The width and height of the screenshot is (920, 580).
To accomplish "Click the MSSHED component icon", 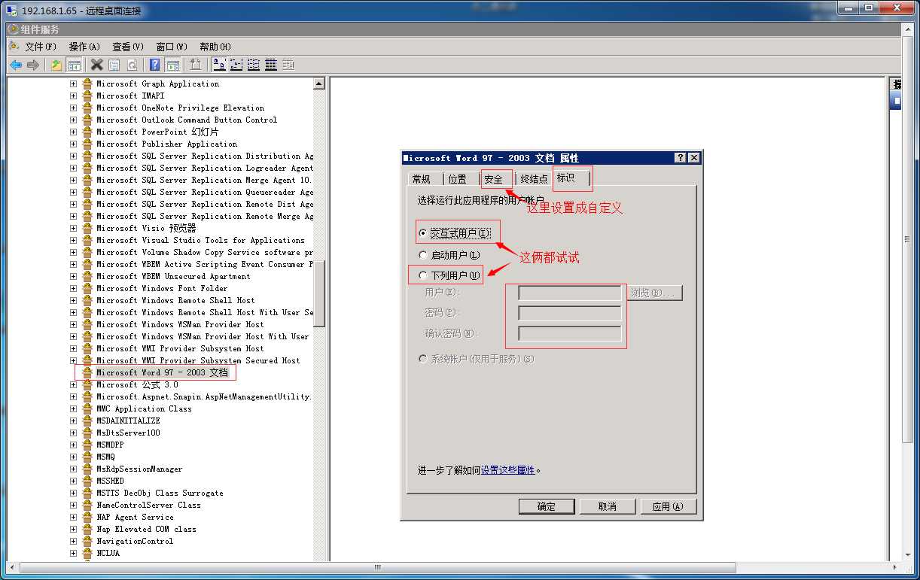I will click(x=87, y=481).
